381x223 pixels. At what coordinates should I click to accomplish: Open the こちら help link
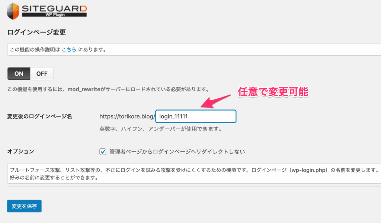click(69, 49)
